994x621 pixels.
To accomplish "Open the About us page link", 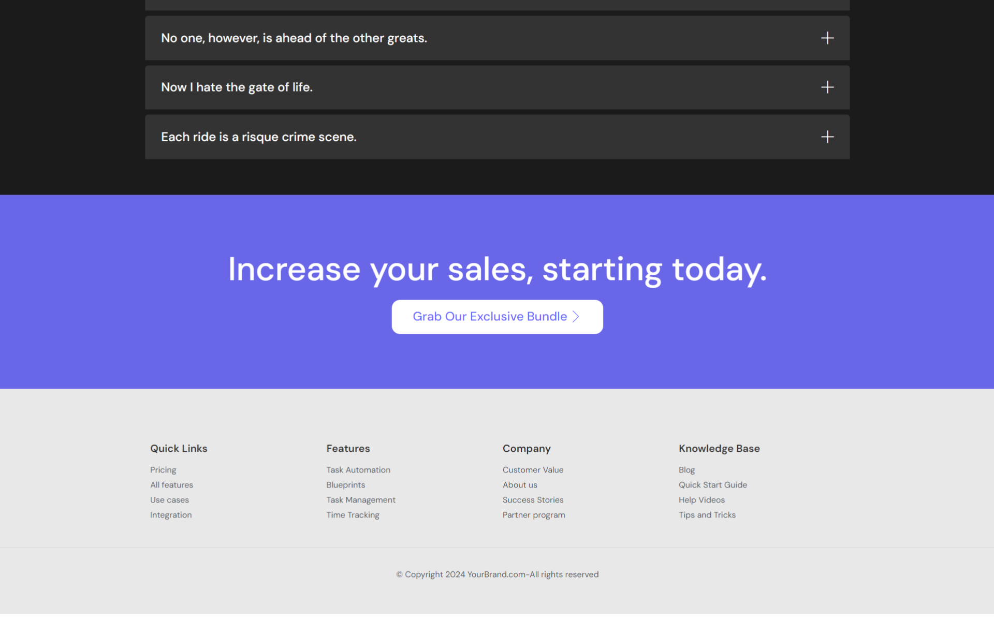I will 520,485.
